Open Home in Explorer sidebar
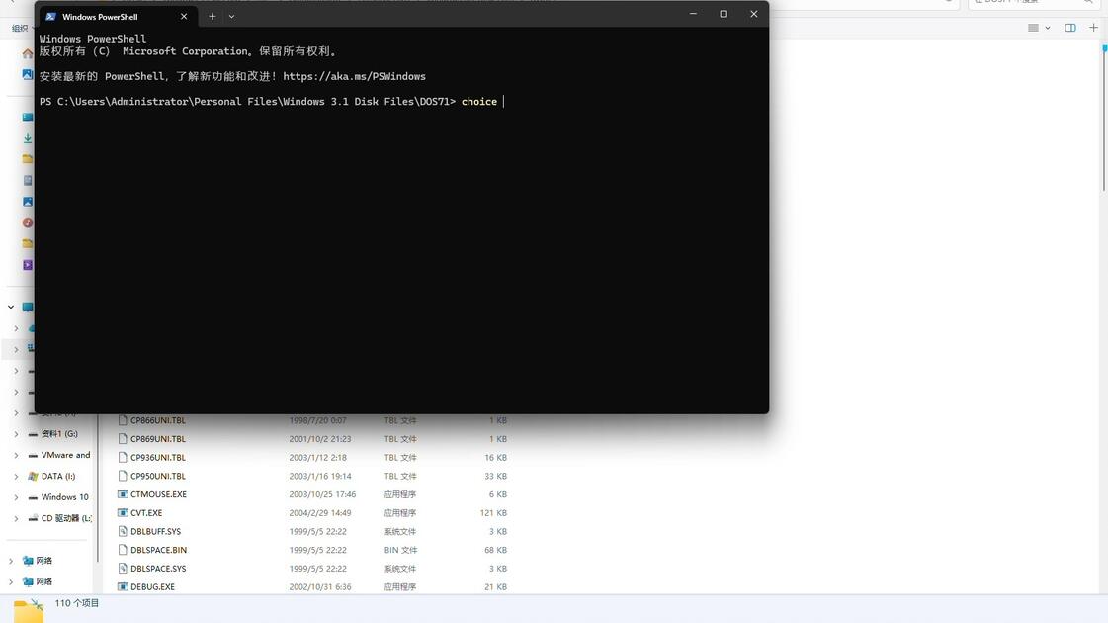 [28, 53]
